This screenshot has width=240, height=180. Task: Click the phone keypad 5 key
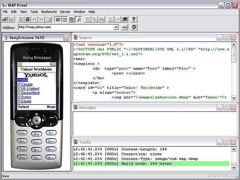[x=36, y=142]
